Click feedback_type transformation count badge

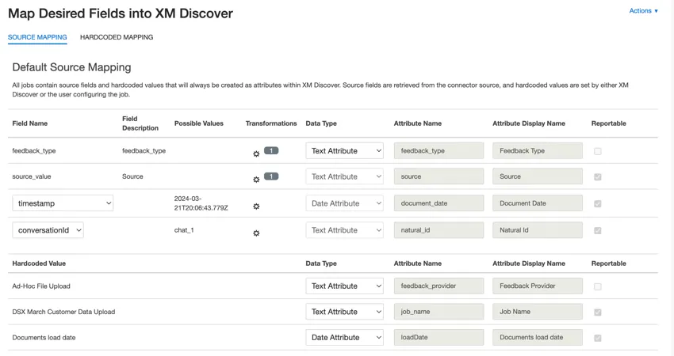click(x=271, y=150)
